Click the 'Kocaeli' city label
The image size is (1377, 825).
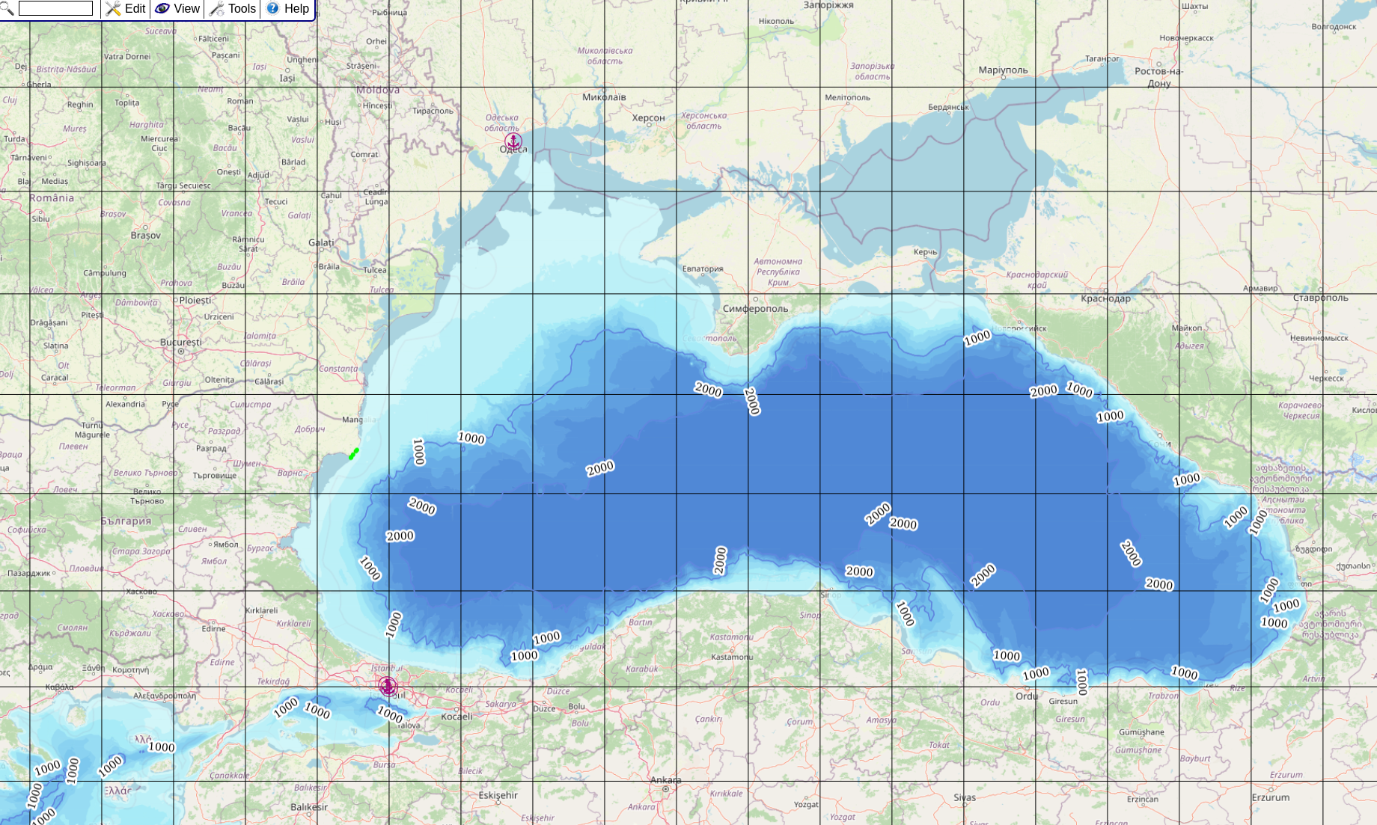click(457, 717)
